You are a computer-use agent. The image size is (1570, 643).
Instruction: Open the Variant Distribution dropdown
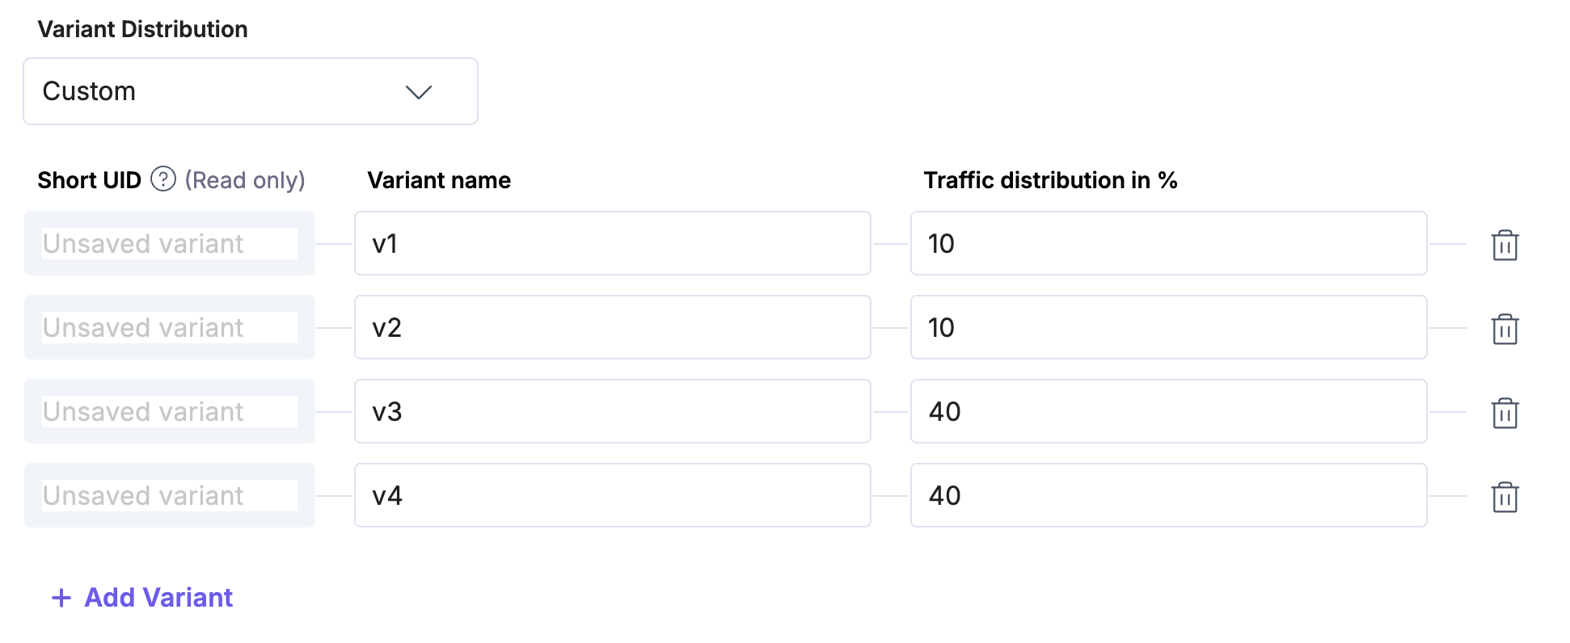pyautogui.click(x=251, y=91)
